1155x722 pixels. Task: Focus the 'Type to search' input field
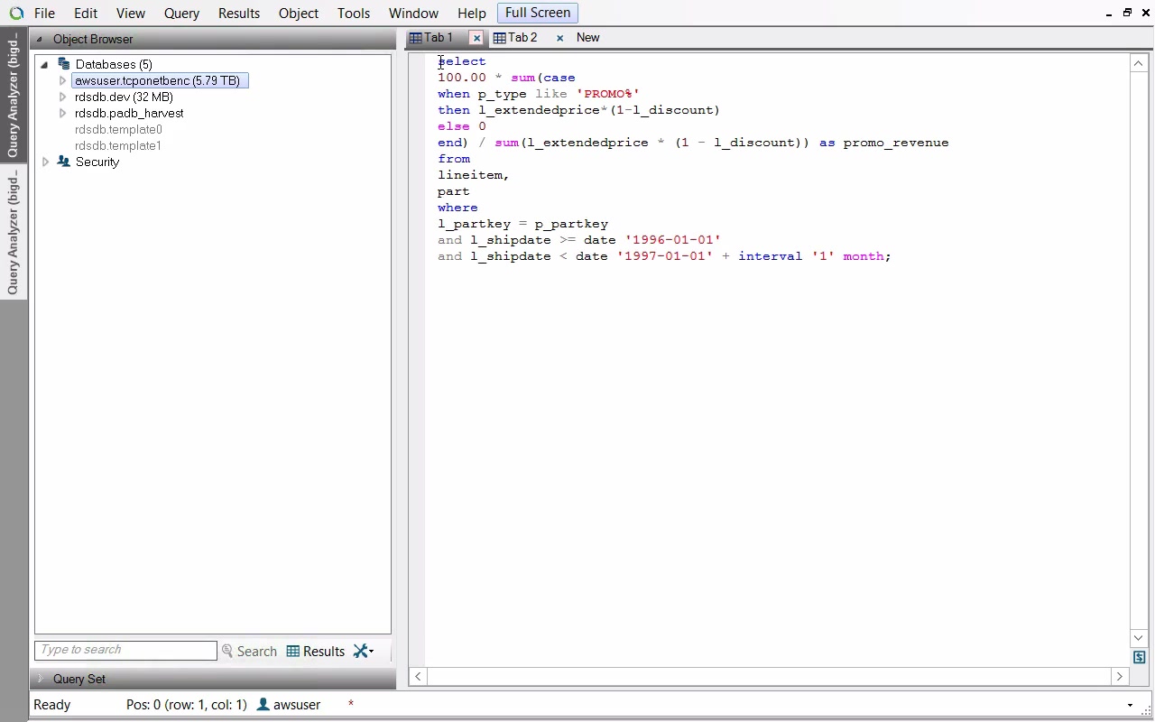click(x=125, y=650)
